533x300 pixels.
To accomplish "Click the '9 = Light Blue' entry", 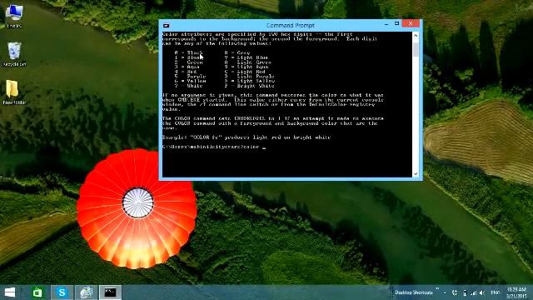I will click(x=247, y=57).
